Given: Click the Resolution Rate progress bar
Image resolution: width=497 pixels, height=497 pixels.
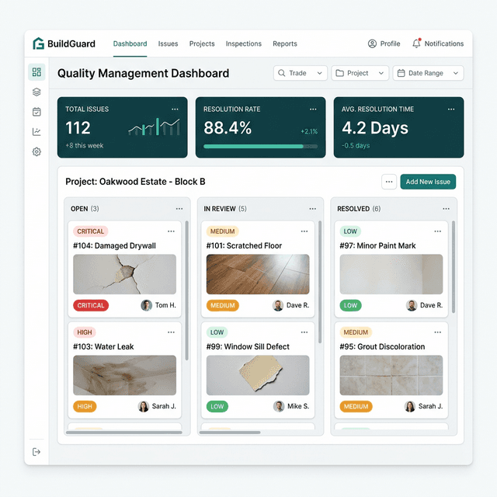Looking at the screenshot, I should pos(260,146).
